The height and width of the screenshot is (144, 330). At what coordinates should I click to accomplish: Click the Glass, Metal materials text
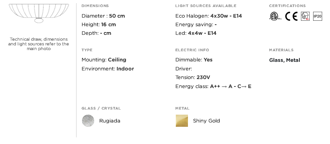pos(284,60)
